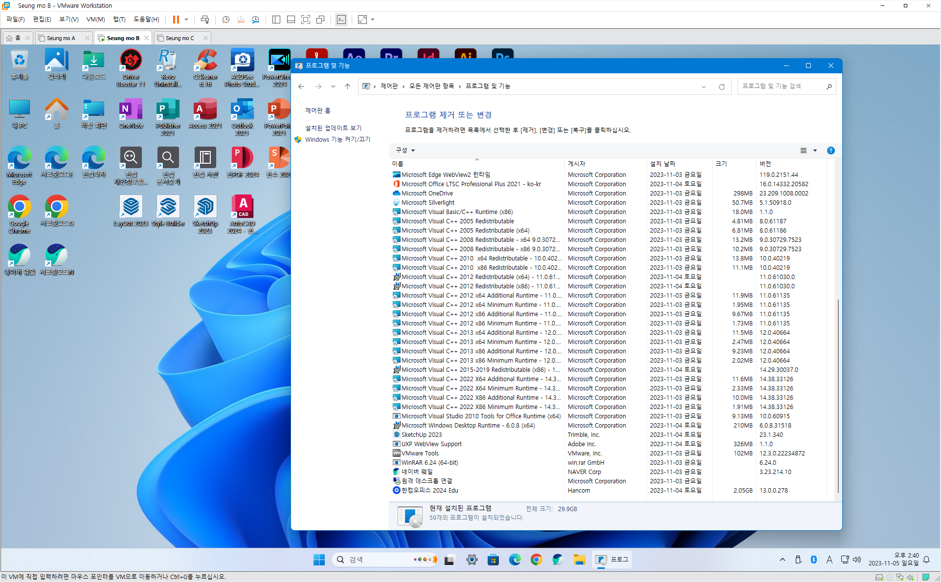
Task: Open the 설치된 업데이트 보기 link
Action: [333, 128]
